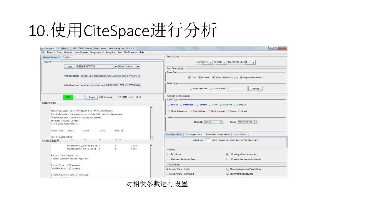This screenshot has height=207, width=369.
Task: Select Category node type
Action: point(235,105)
